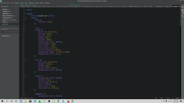Screen dimensions: 184x103
Task: Open home.html in Working Files
Action: pyautogui.click(x=5, y=22)
